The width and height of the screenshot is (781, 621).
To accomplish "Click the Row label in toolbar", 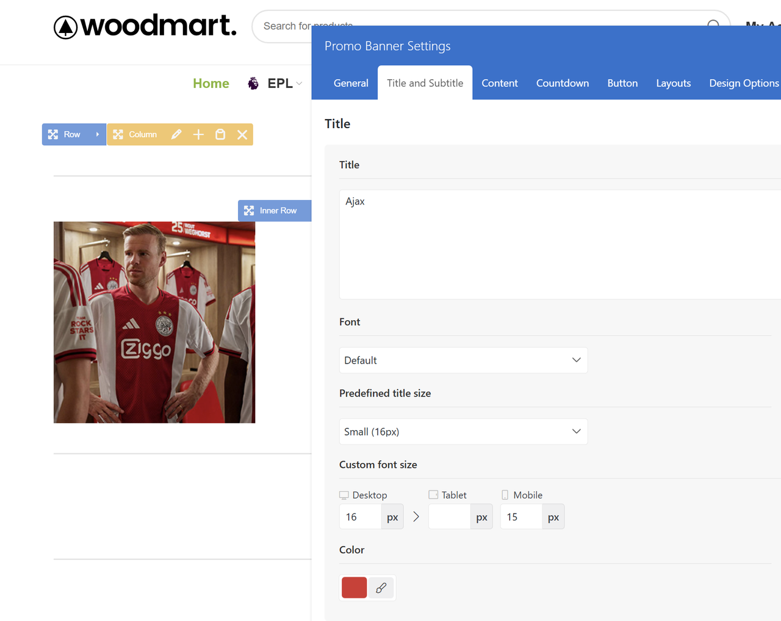I will click(x=72, y=134).
